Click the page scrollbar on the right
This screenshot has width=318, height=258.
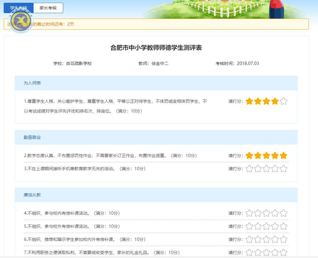point(316,122)
